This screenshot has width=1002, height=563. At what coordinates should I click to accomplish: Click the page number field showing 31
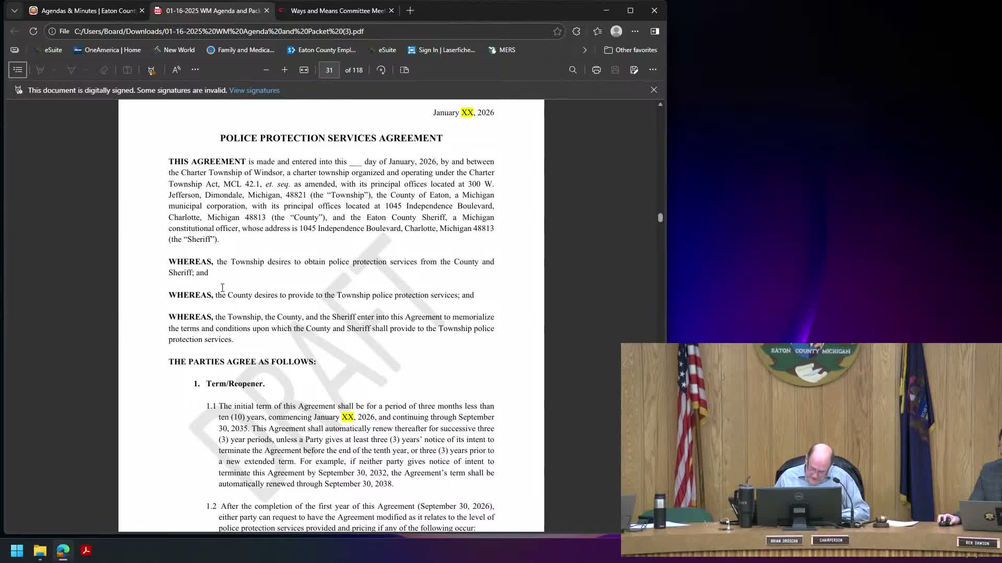pyautogui.click(x=329, y=70)
